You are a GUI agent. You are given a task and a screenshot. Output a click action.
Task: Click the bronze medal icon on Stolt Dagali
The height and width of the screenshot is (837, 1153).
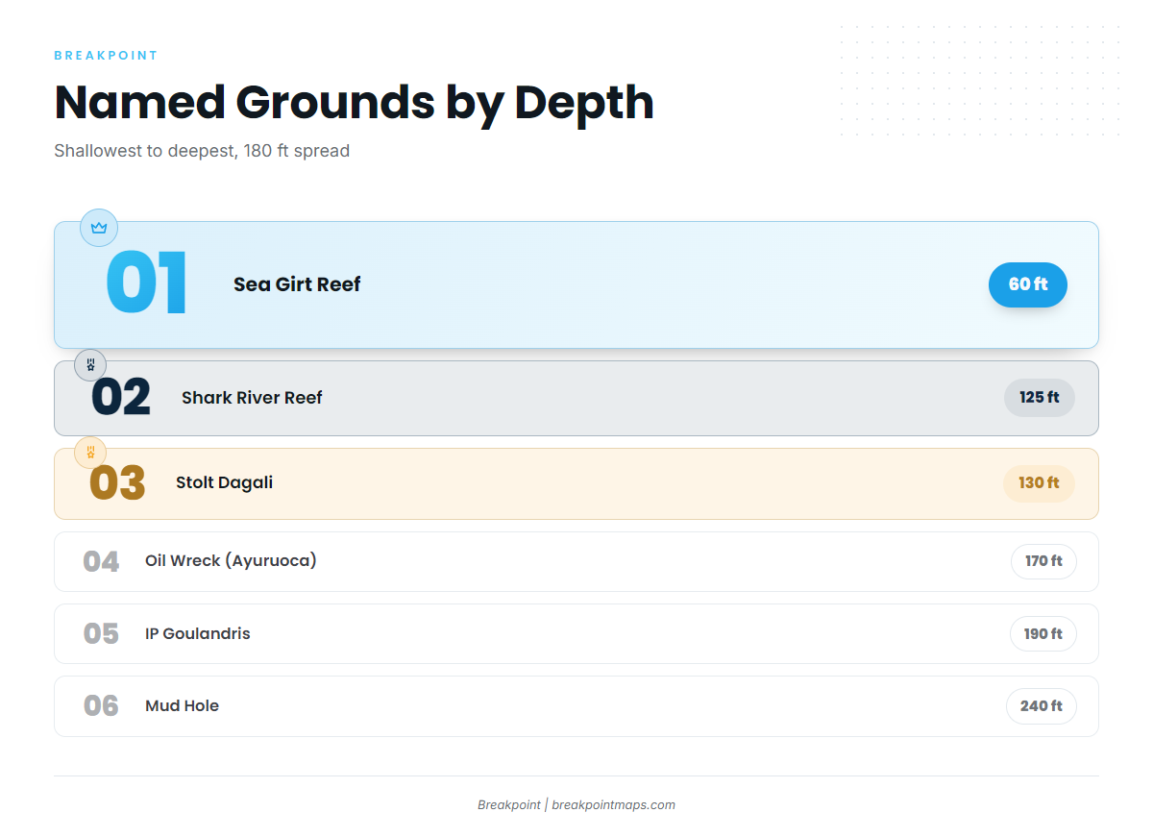(90, 452)
